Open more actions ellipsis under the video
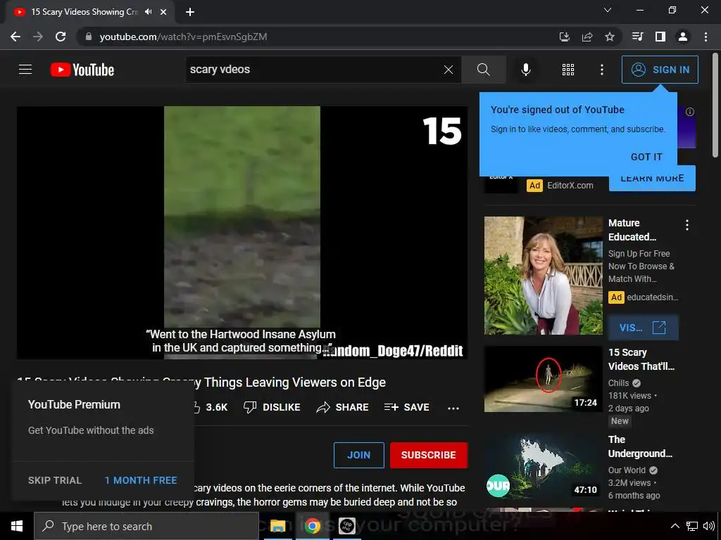721x540 pixels. (453, 408)
